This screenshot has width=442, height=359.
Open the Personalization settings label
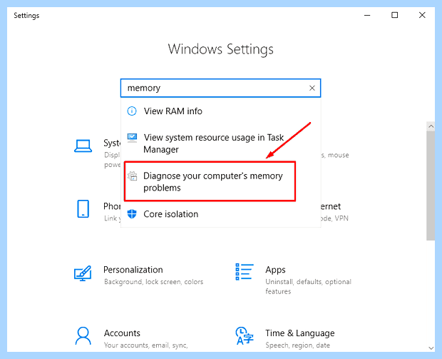tap(133, 270)
